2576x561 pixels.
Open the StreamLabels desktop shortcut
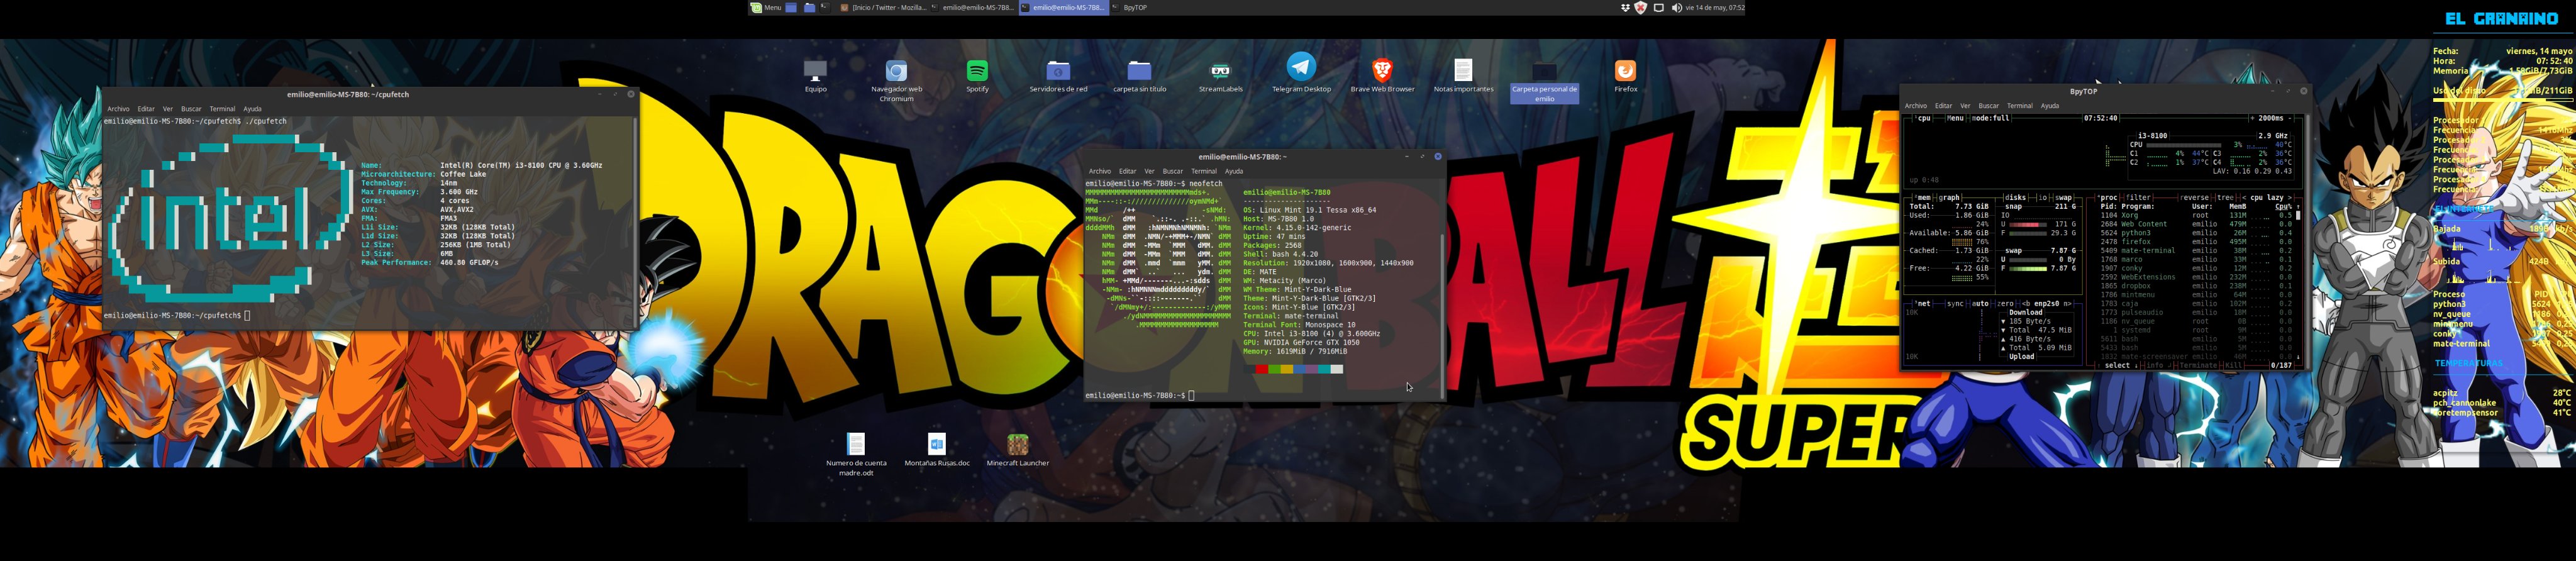(x=1219, y=72)
